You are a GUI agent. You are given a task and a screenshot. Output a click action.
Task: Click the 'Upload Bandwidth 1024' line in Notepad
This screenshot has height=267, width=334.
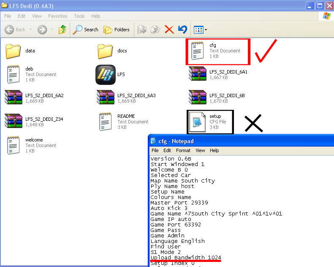click(186, 257)
